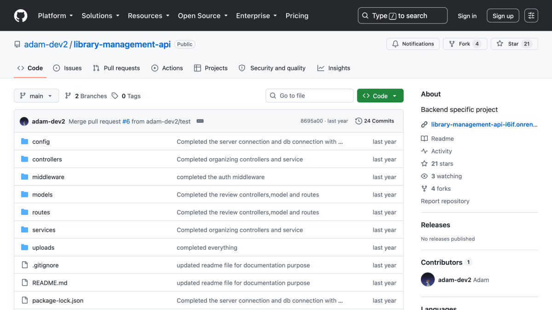
Task: Click the Report repository link
Action: pos(445,201)
